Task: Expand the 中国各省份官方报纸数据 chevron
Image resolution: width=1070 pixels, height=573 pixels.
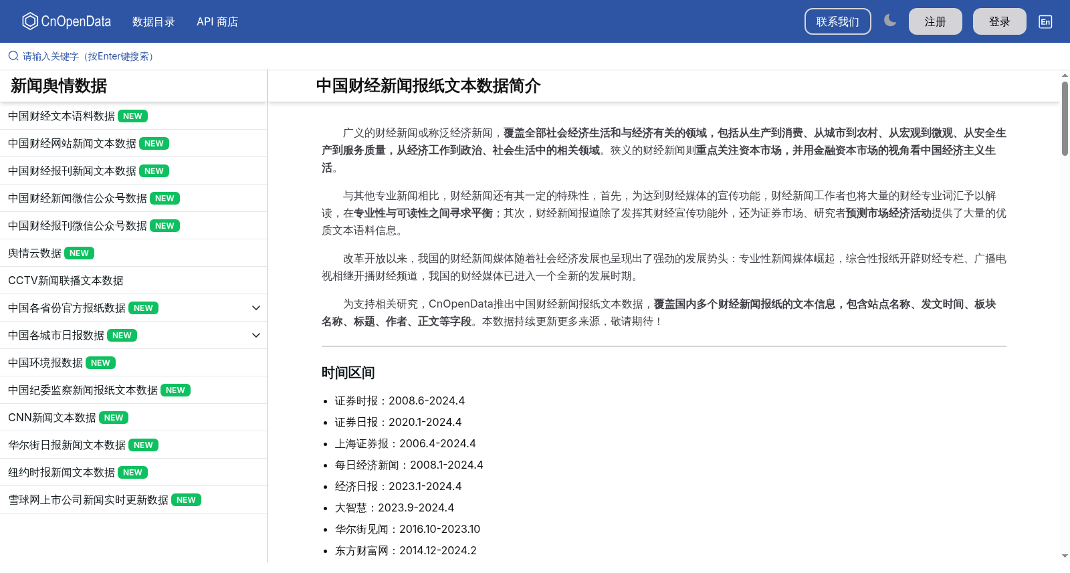Action: tap(256, 308)
